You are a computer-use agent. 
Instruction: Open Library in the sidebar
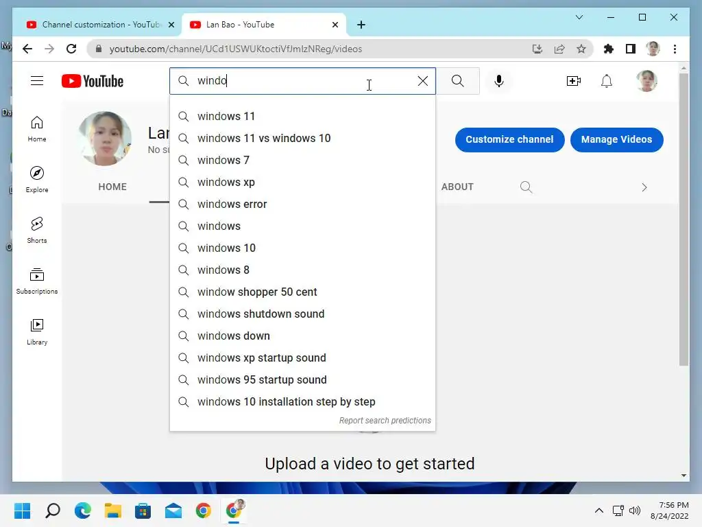coord(37,331)
